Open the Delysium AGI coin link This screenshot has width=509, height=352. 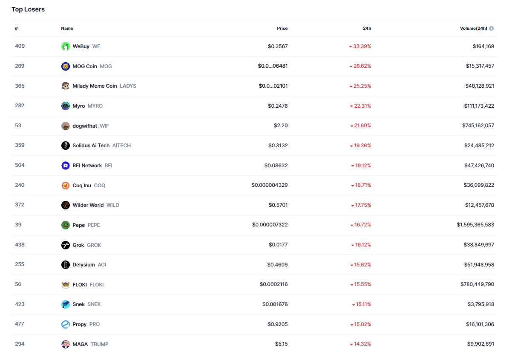click(83, 265)
